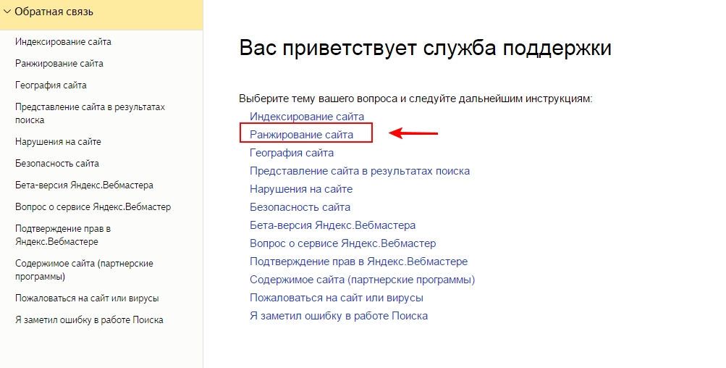
Task: Select sidebar Подтверждение прав в Яндекс.Вебмастере
Action: [x=63, y=235]
